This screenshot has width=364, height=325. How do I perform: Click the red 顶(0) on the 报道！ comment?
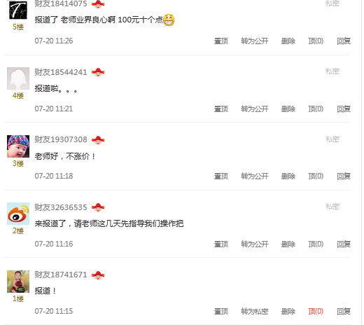(x=316, y=311)
